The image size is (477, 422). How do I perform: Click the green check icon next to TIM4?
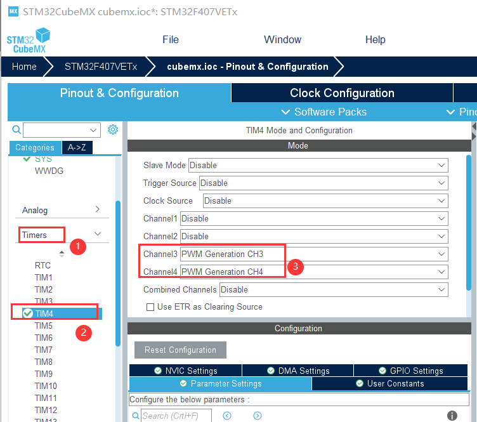coord(28,313)
